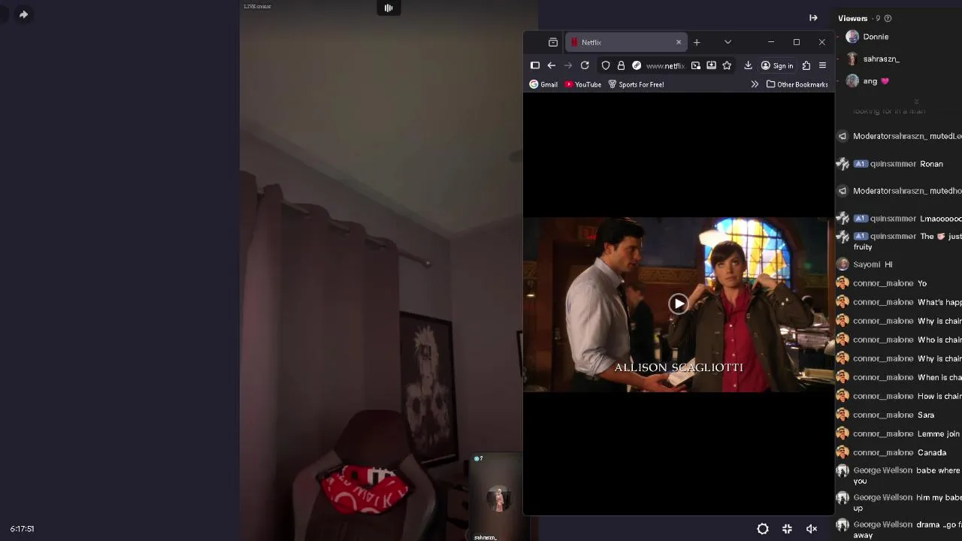This screenshot has width=962, height=541.
Task: Open the Sports For Free! bookmark
Action: (x=636, y=84)
